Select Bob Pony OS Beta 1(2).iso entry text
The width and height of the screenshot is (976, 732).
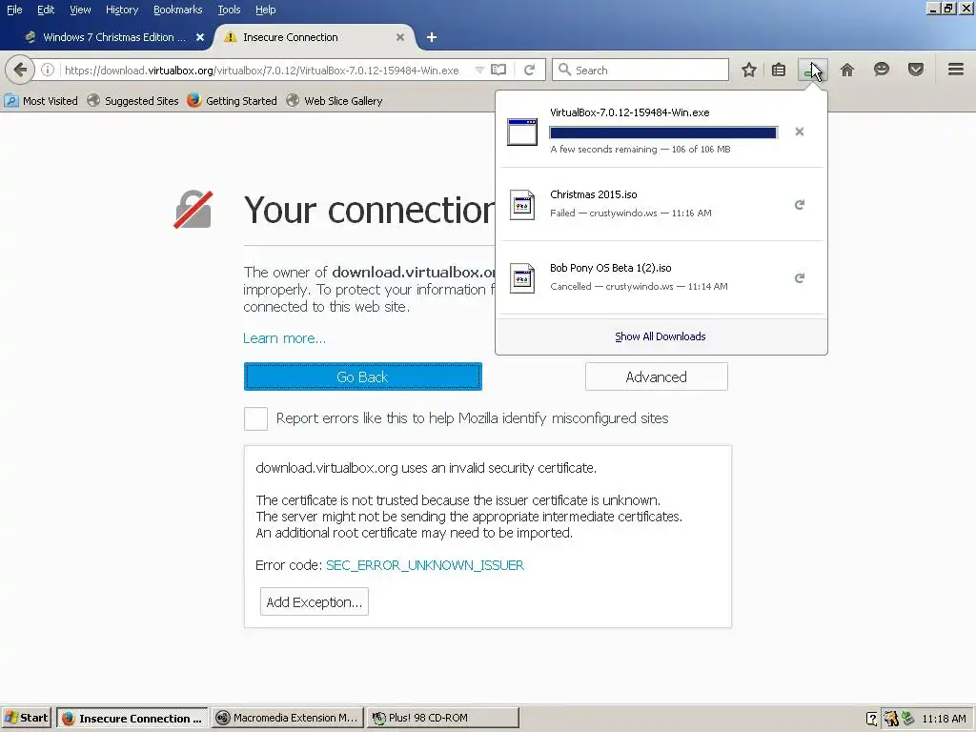(x=611, y=268)
